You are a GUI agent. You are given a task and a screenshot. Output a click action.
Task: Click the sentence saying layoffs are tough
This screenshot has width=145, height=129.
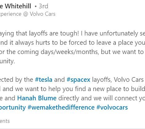[x=39, y=34]
